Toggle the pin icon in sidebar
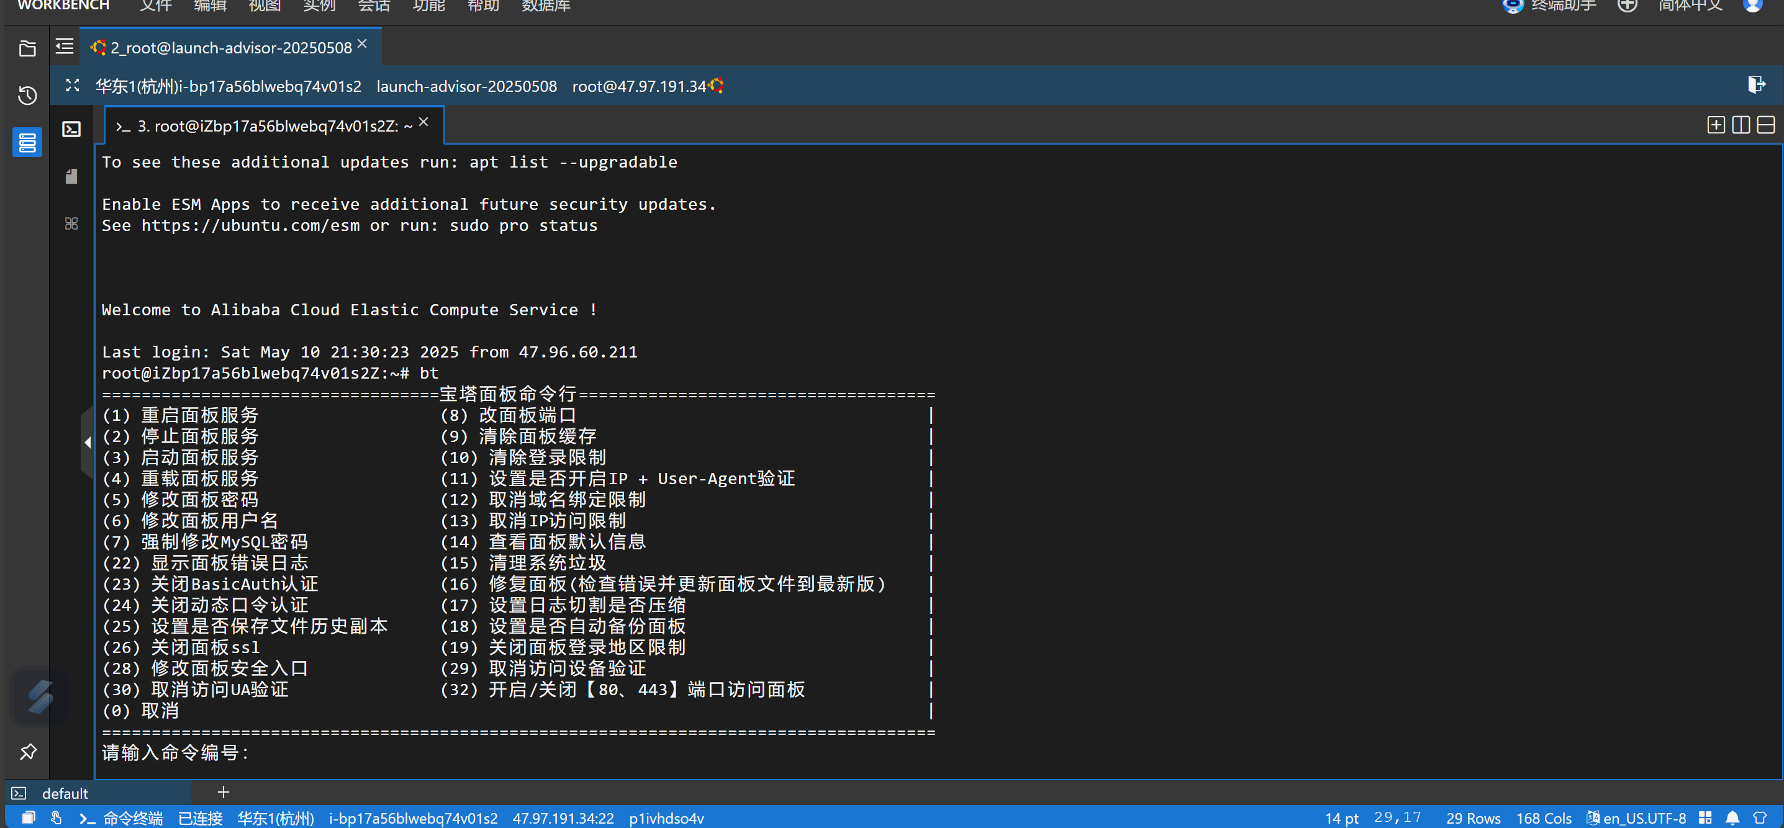This screenshot has width=1784, height=828. [x=28, y=751]
